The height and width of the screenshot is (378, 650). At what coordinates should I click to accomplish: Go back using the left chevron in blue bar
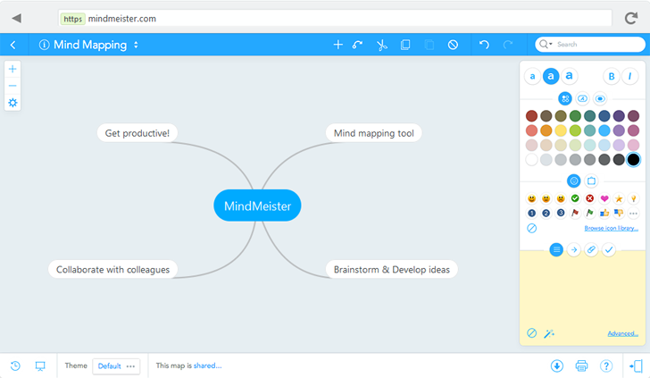click(12, 45)
